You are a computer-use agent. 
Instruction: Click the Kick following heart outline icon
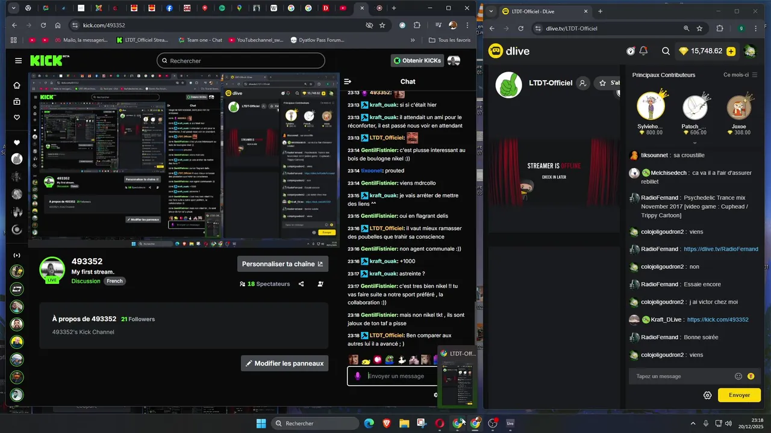pos(17,117)
